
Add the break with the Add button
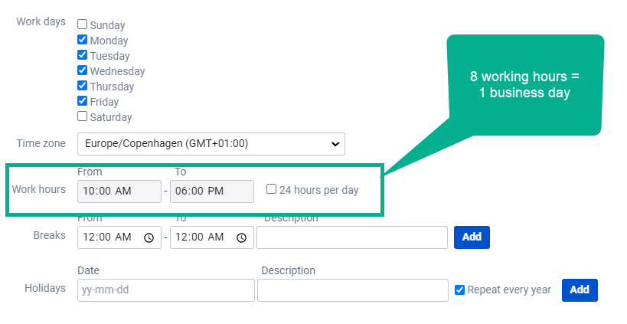point(472,237)
